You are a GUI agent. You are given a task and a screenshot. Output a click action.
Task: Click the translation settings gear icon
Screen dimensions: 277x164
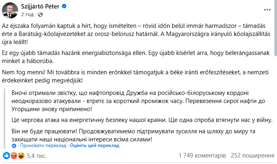15,146
